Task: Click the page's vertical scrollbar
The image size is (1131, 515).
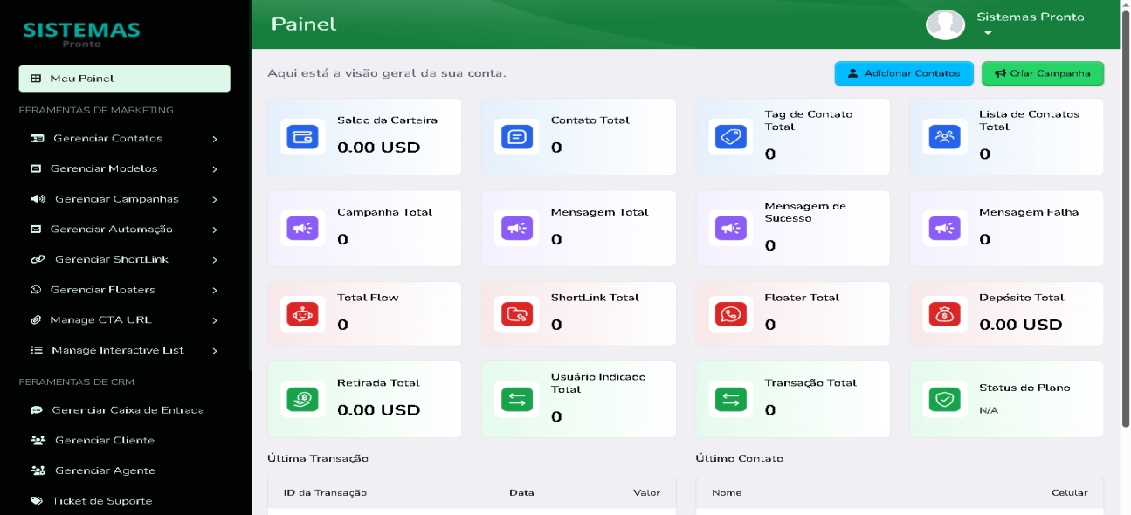Action: click(1124, 218)
